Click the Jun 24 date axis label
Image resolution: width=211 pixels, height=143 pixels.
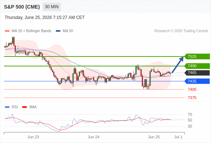coord(94,137)
